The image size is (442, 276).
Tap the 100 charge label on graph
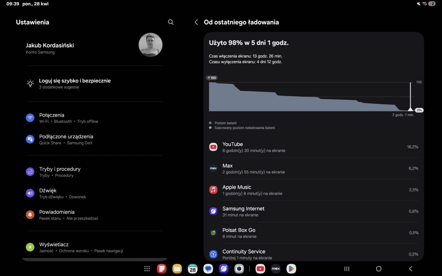(x=212, y=78)
